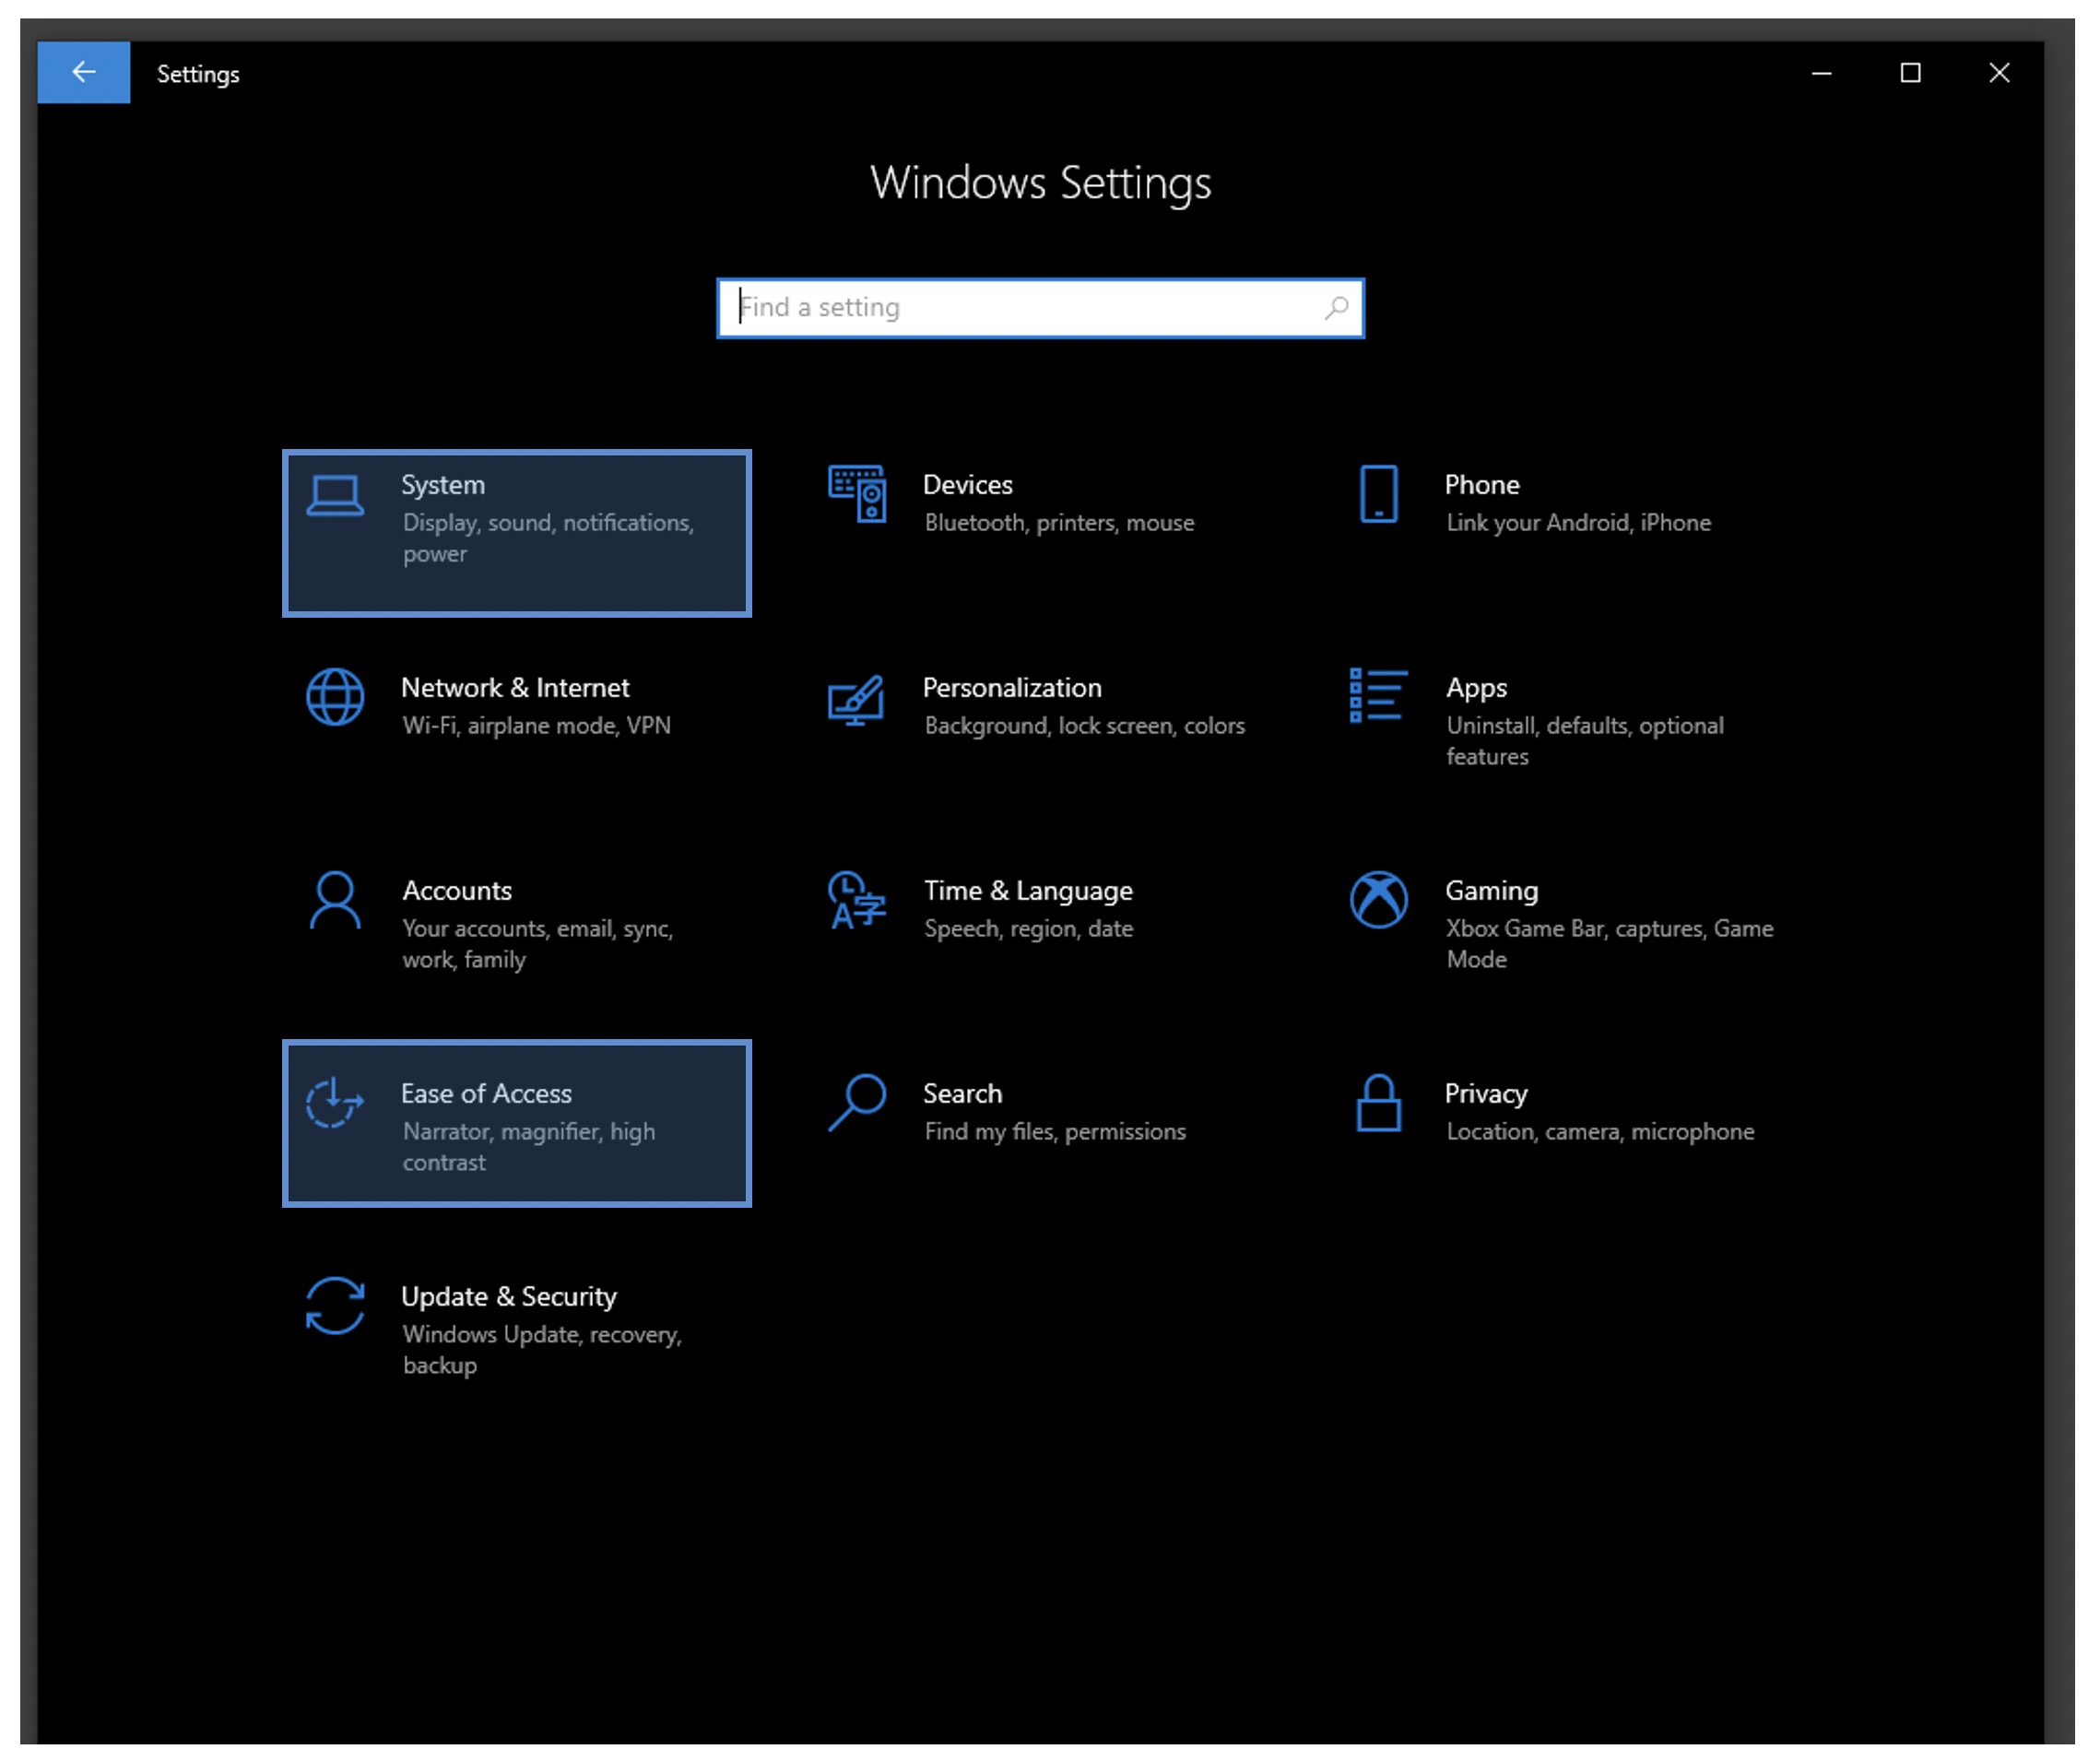Open Time & Language settings title

pos(1029,892)
